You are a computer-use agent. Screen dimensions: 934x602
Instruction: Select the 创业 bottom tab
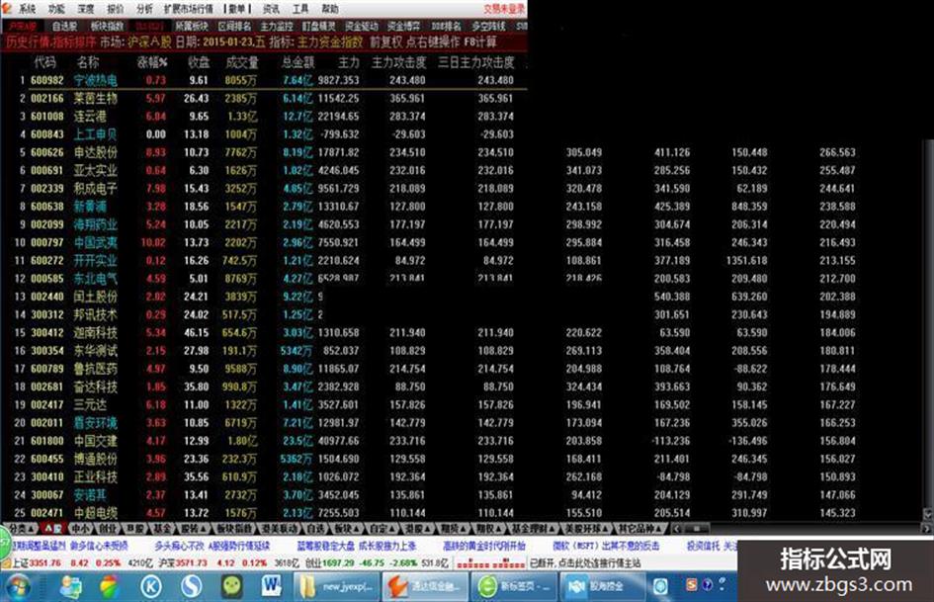coord(108,529)
